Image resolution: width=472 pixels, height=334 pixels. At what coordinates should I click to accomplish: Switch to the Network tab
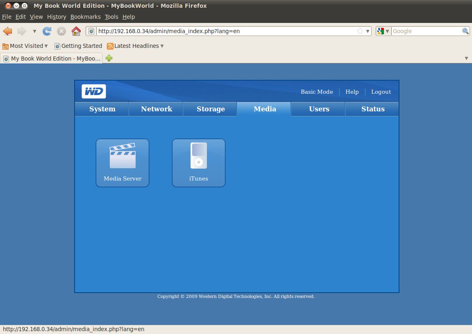coord(157,109)
